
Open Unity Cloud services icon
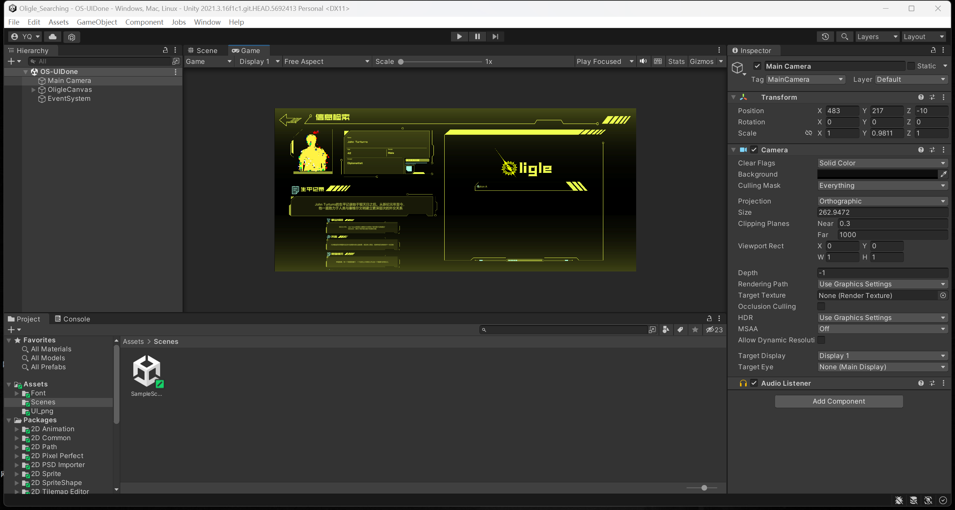[x=53, y=37]
